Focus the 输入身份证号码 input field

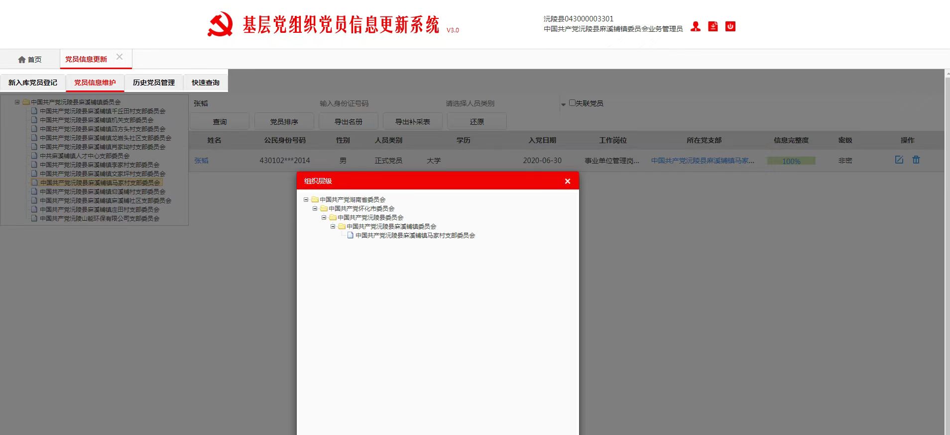pos(378,103)
